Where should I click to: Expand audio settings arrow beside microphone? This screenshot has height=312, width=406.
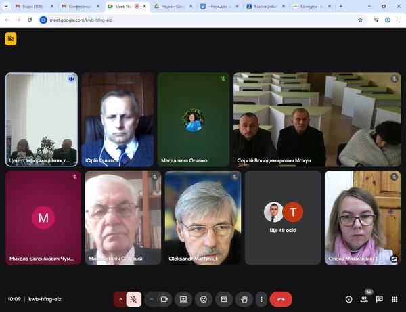pos(121,298)
